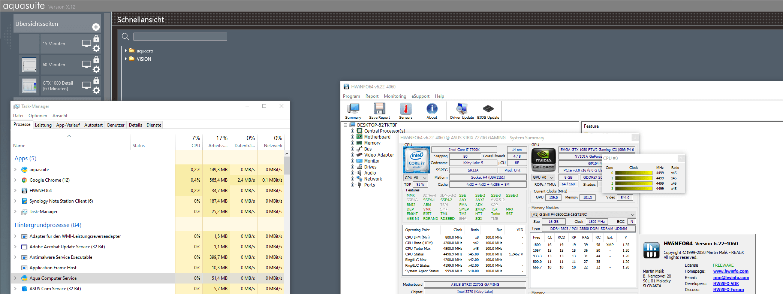Open gear settings of GTX 1080 Detail page
The height and width of the screenshot is (294, 783).
pyautogui.click(x=96, y=90)
